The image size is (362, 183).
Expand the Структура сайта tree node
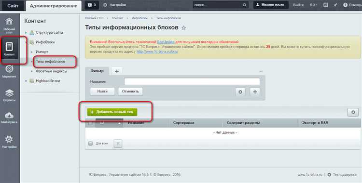tap(26, 33)
